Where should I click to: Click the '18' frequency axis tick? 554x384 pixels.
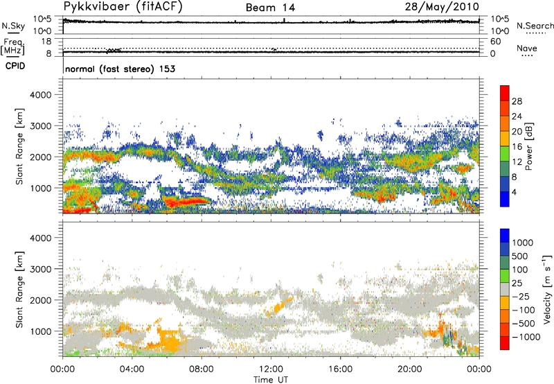tap(46, 42)
